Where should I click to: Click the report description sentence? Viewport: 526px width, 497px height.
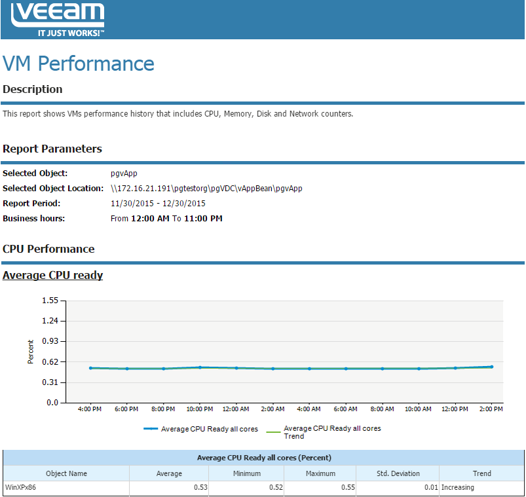click(x=178, y=114)
